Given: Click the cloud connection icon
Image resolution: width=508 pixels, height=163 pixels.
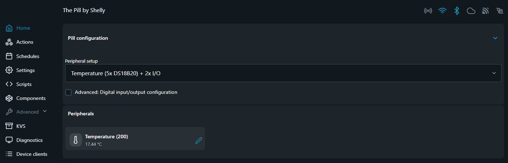Looking at the screenshot, I should coord(471,11).
